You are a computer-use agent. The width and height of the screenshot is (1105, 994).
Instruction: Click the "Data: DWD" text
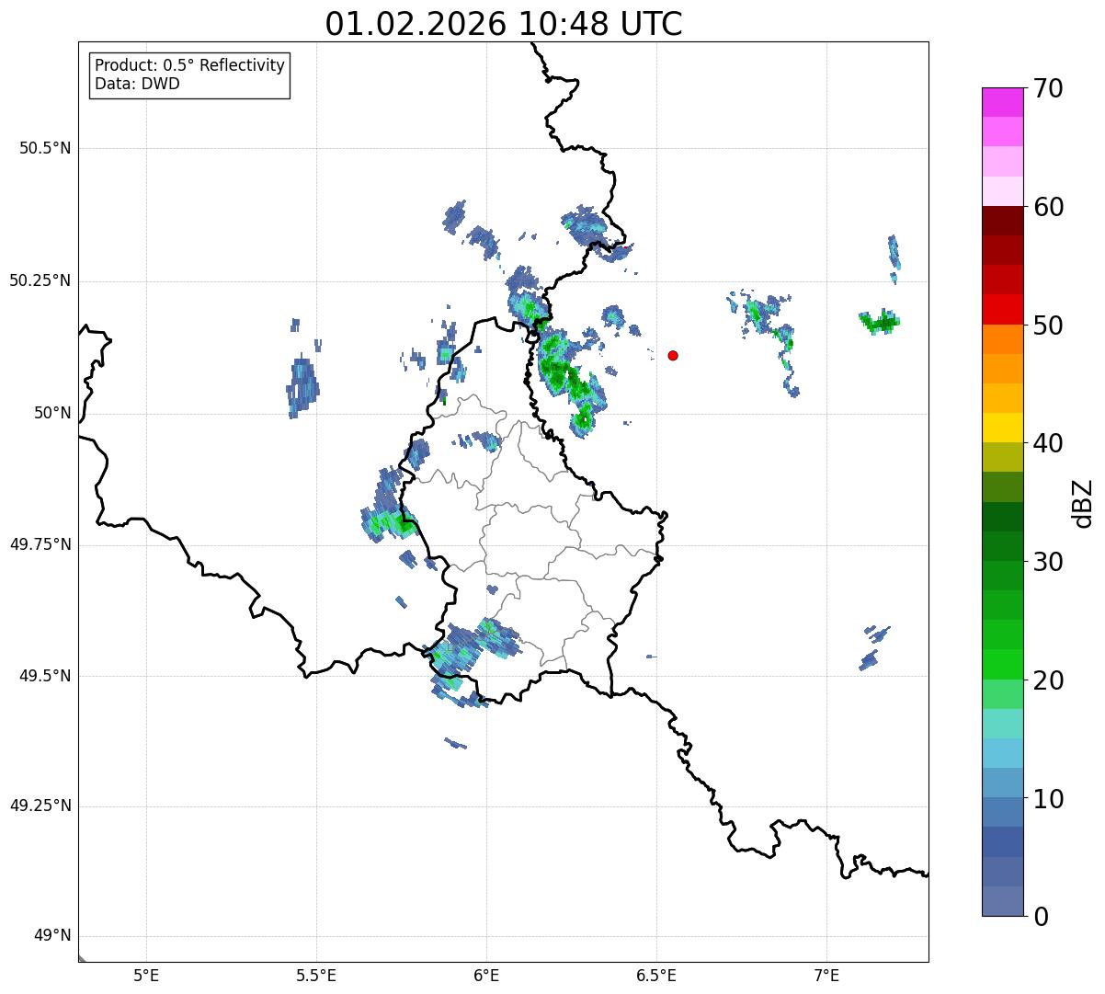point(138,85)
